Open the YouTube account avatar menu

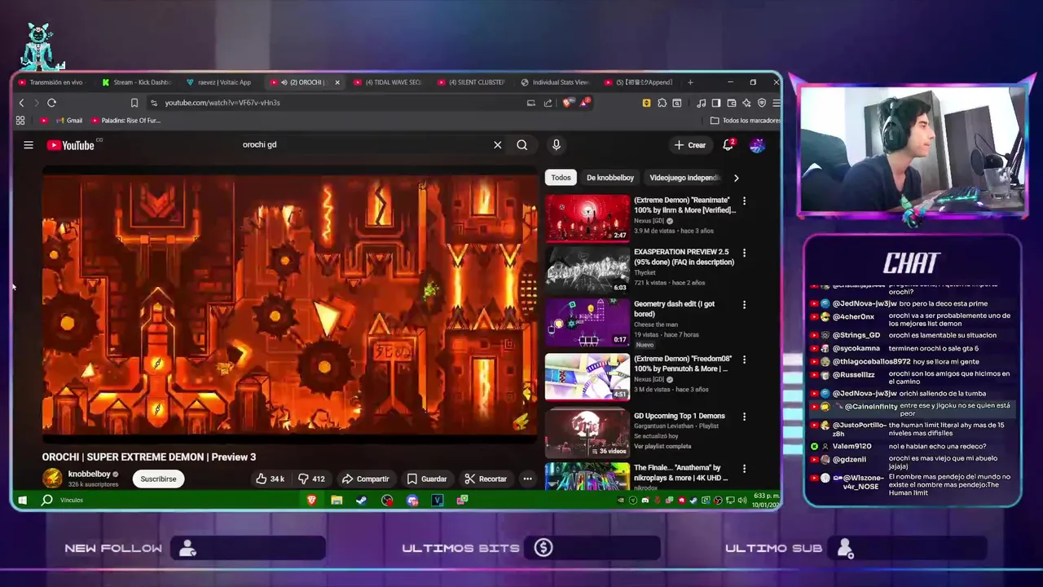pyautogui.click(x=757, y=145)
